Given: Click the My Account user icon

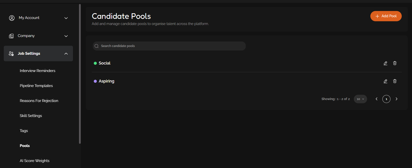Looking at the screenshot, I should point(12,18).
